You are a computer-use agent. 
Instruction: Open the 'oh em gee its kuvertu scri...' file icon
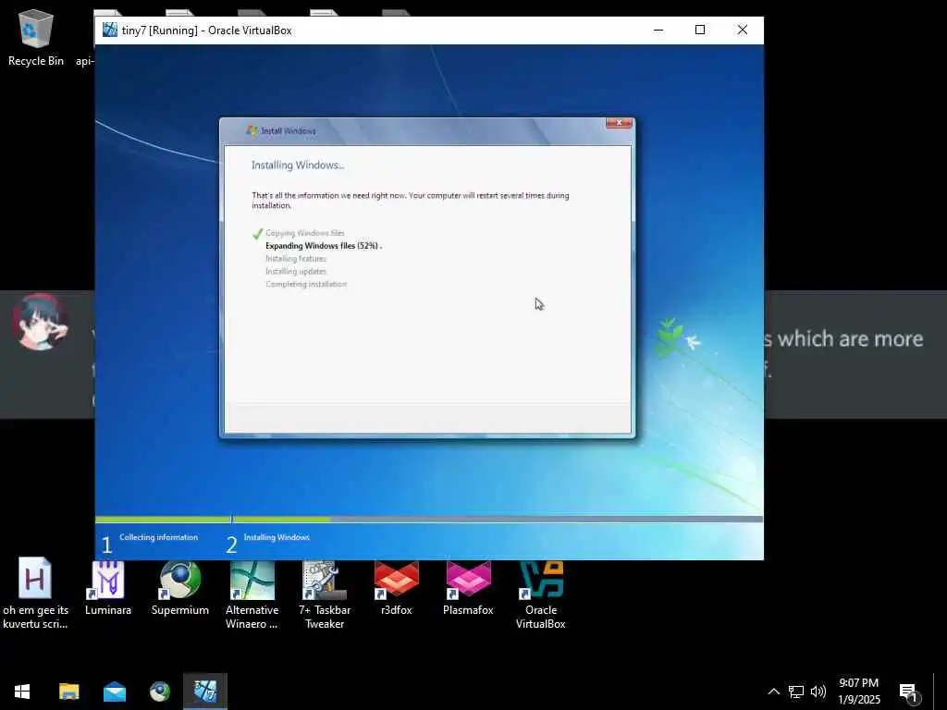point(35,593)
